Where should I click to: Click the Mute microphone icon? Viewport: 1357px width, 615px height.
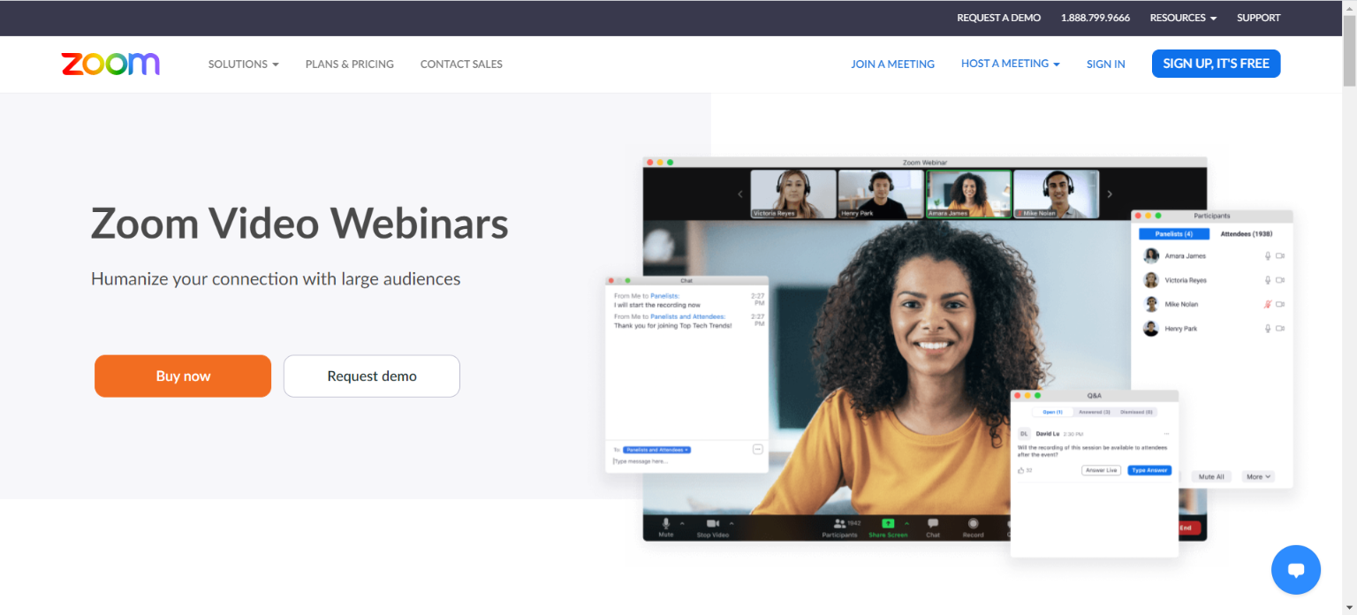(x=666, y=524)
